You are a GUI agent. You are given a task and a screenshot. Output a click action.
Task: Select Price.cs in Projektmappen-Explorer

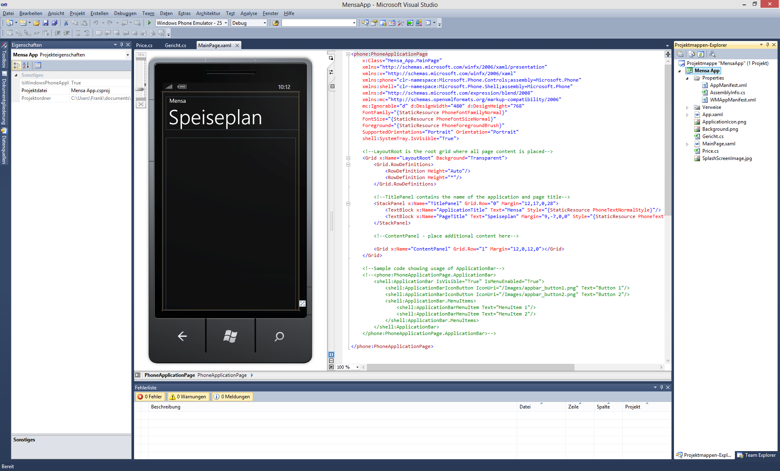[x=710, y=151]
